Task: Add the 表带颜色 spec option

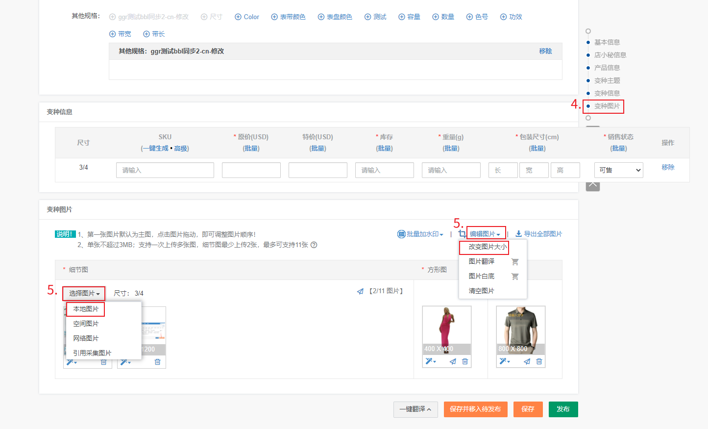Action: [288, 17]
